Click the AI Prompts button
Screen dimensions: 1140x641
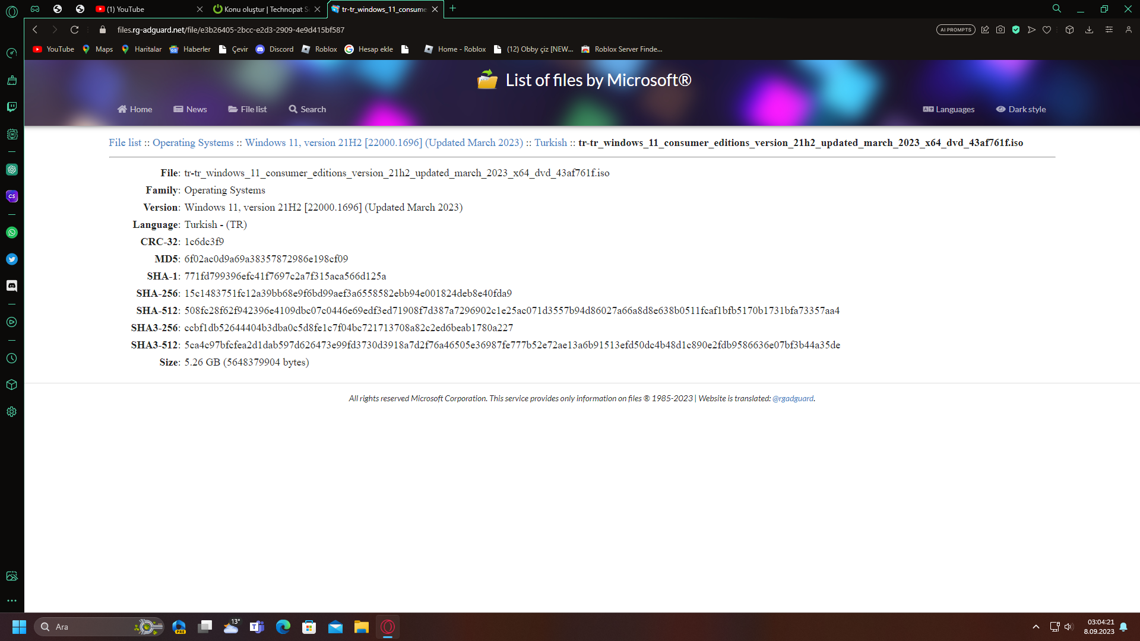coord(955,30)
